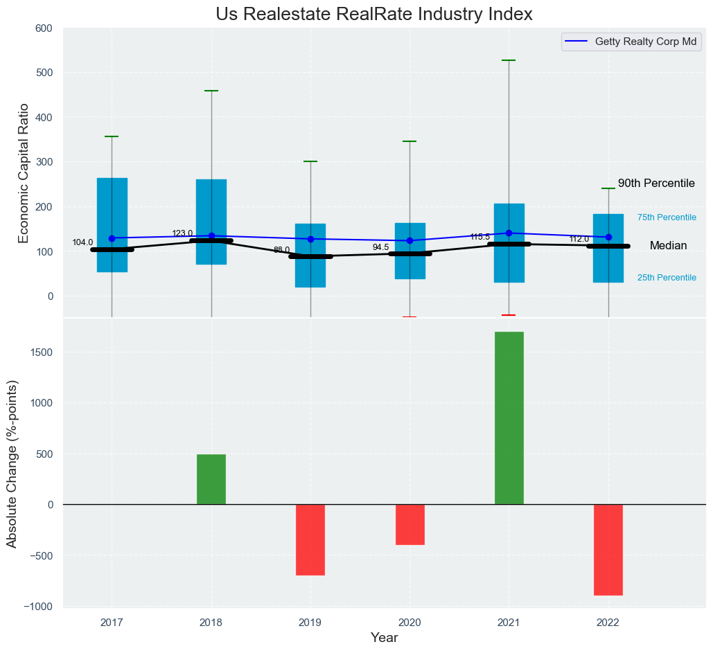Click the red 2019 change bar
The image size is (713, 651).
pos(310,539)
